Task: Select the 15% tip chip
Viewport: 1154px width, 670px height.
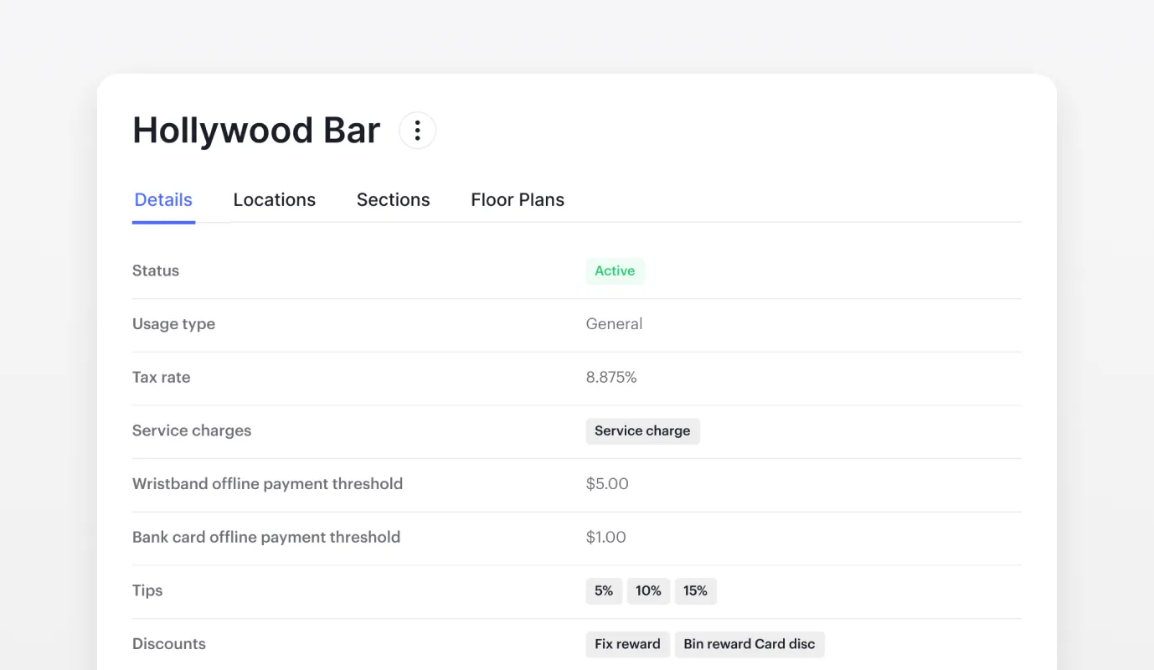Action: (695, 591)
